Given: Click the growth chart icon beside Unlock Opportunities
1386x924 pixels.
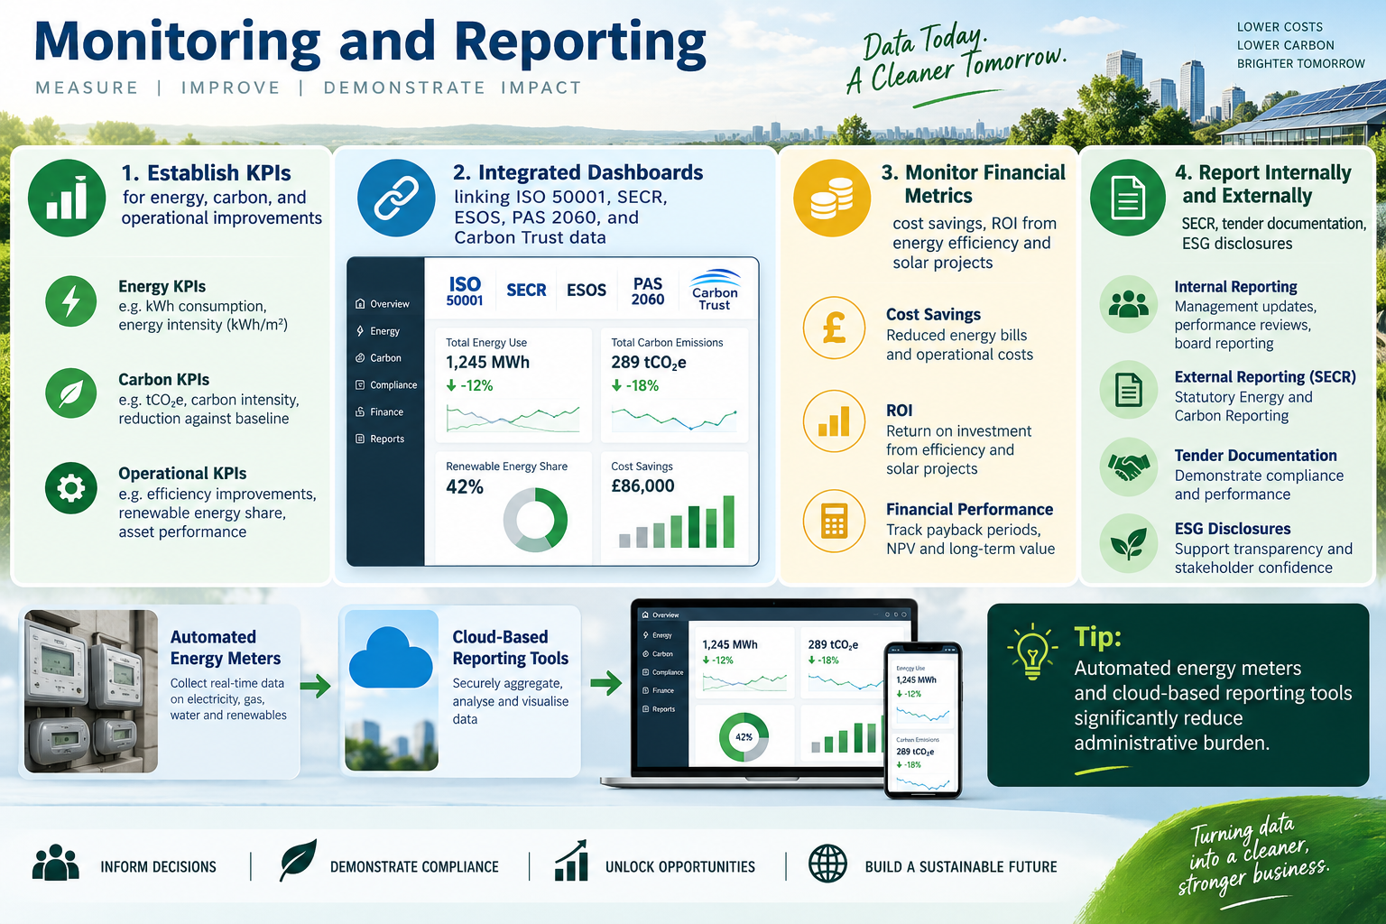Looking at the screenshot, I should coord(572,861).
